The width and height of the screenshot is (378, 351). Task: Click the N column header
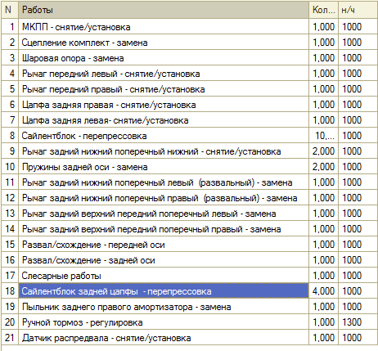10,10
